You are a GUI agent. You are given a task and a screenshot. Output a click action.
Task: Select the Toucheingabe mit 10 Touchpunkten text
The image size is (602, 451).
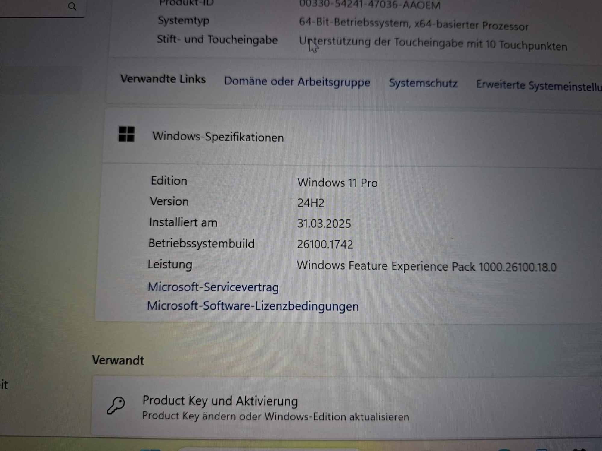tap(433, 44)
